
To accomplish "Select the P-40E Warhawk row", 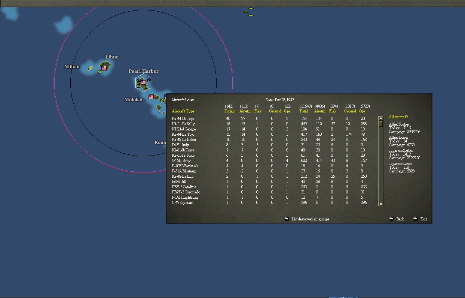I will pyautogui.click(x=269, y=166).
